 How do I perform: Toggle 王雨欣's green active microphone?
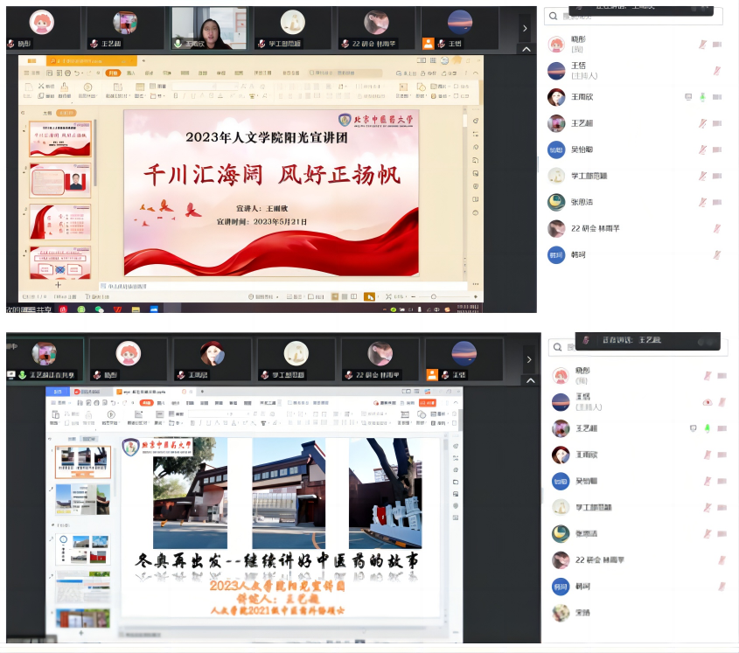click(702, 97)
